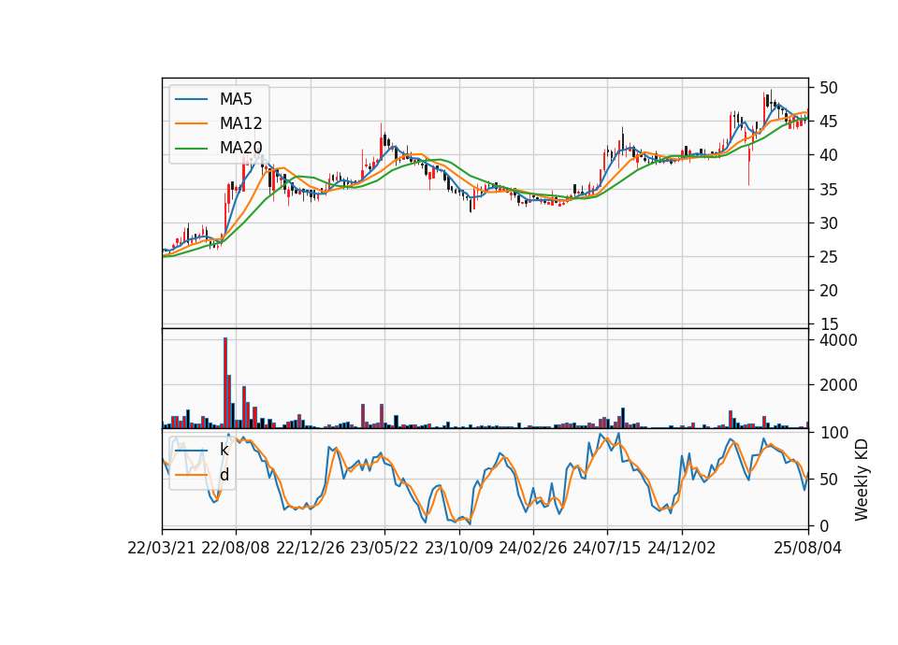Viewport: 898px width, 645px height.
Task: Click the price axis label 25
Action: pyautogui.click(x=828, y=257)
